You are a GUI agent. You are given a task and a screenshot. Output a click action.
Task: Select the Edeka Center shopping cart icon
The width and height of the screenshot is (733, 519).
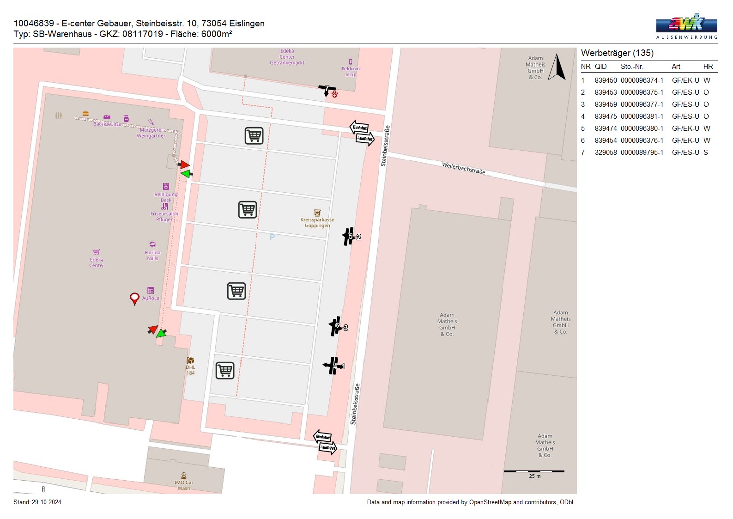coord(97,252)
